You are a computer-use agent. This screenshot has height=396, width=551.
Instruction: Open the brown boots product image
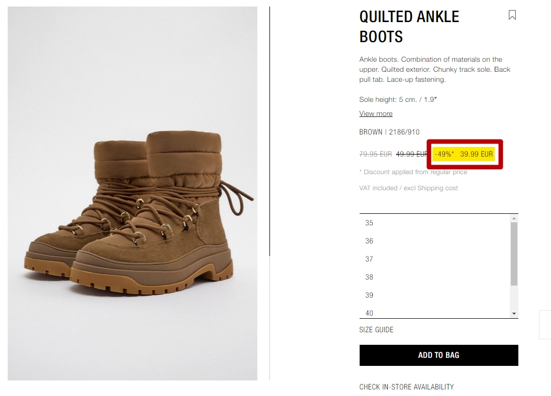(x=133, y=193)
